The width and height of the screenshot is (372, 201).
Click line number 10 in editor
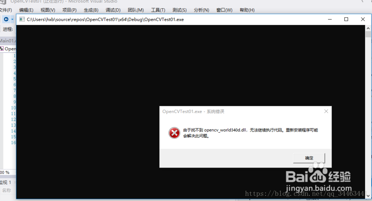pos(13,108)
